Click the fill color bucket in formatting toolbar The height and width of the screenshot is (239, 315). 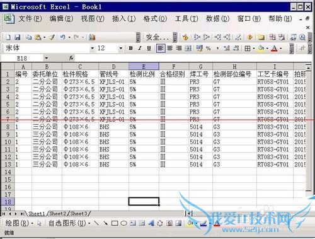(x=261, y=49)
